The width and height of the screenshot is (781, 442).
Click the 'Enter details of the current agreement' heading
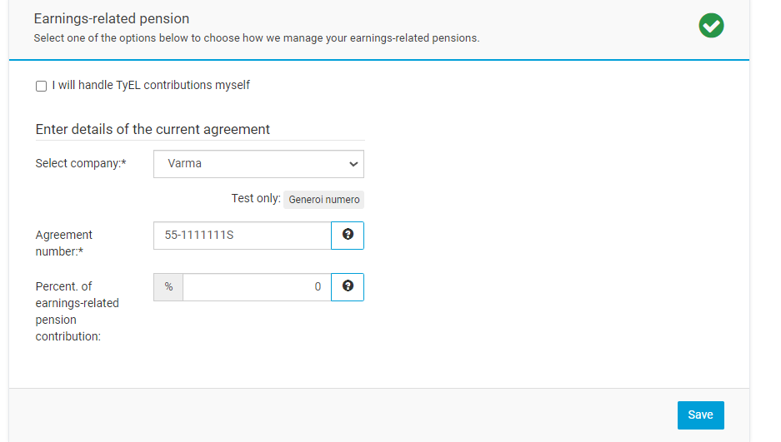tap(153, 129)
